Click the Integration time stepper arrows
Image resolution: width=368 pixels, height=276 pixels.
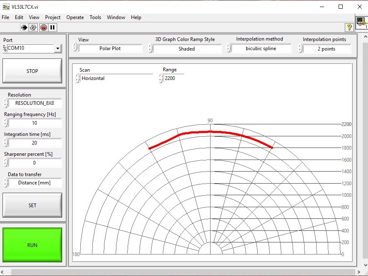coord(6,143)
